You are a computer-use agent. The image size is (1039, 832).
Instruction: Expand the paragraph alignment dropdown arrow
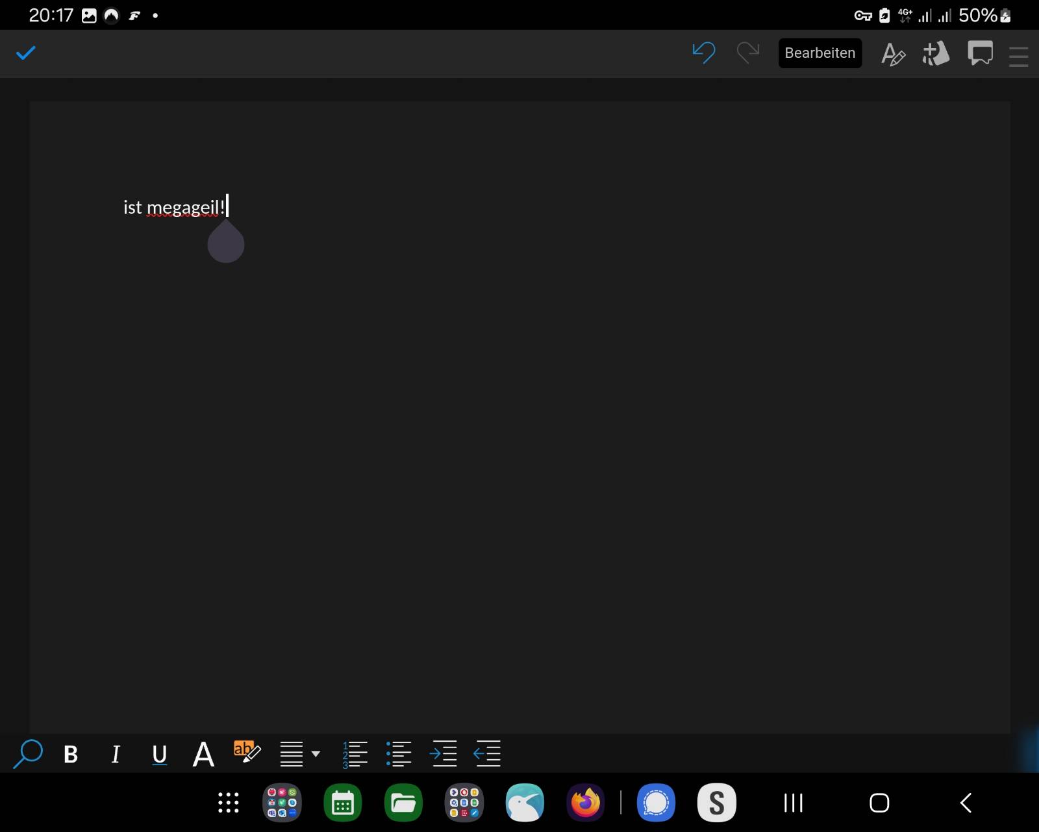316,754
